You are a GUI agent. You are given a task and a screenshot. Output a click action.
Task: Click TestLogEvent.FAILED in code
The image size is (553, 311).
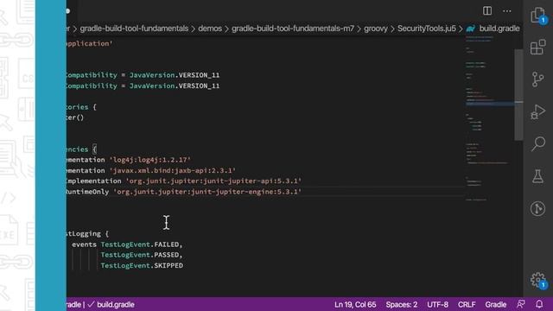click(140, 244)
